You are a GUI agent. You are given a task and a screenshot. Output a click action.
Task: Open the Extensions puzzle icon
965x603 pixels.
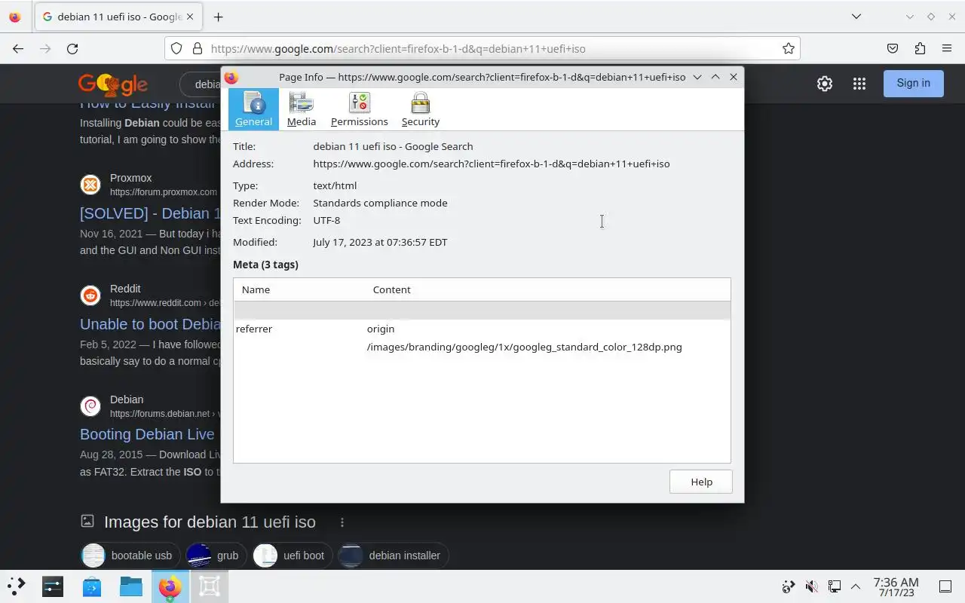pos(920,48)
